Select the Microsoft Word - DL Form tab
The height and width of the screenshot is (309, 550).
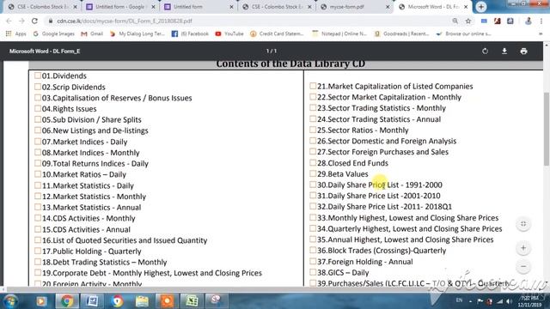click(433, 7)
